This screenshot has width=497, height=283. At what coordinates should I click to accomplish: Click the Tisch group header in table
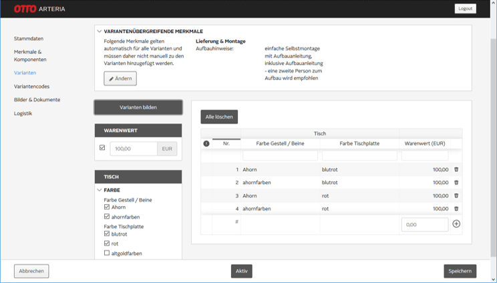(320, 133)
